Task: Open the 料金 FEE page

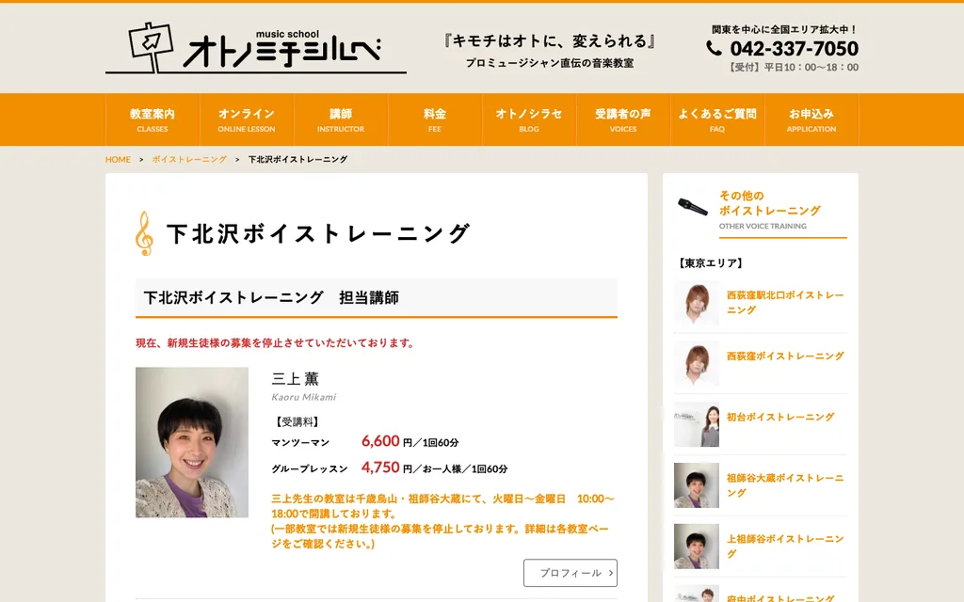Action: 435,119
